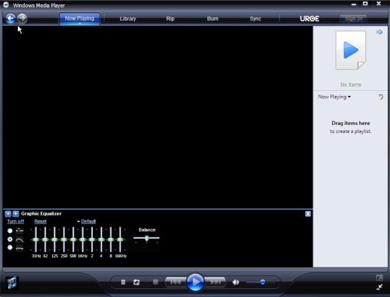Image resolution: width=390 pixels, height=297 pixels.
Task: Click the 250 Hz equalizer slider
Action: click(x=64, y=239)
